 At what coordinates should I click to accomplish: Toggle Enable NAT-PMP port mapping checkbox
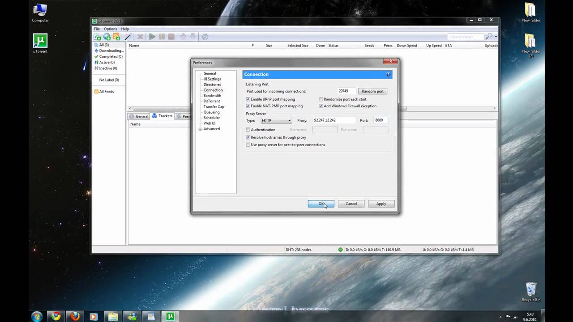pos(248,106)
